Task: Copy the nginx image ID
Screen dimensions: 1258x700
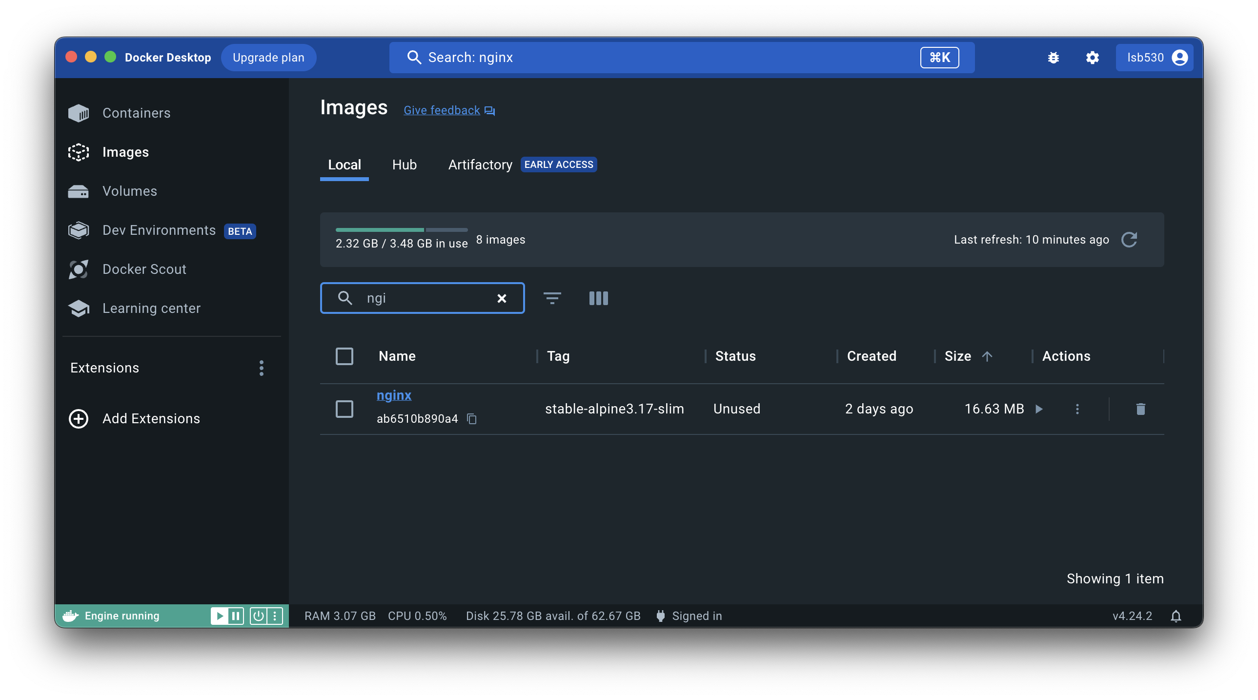Action: 472,419
